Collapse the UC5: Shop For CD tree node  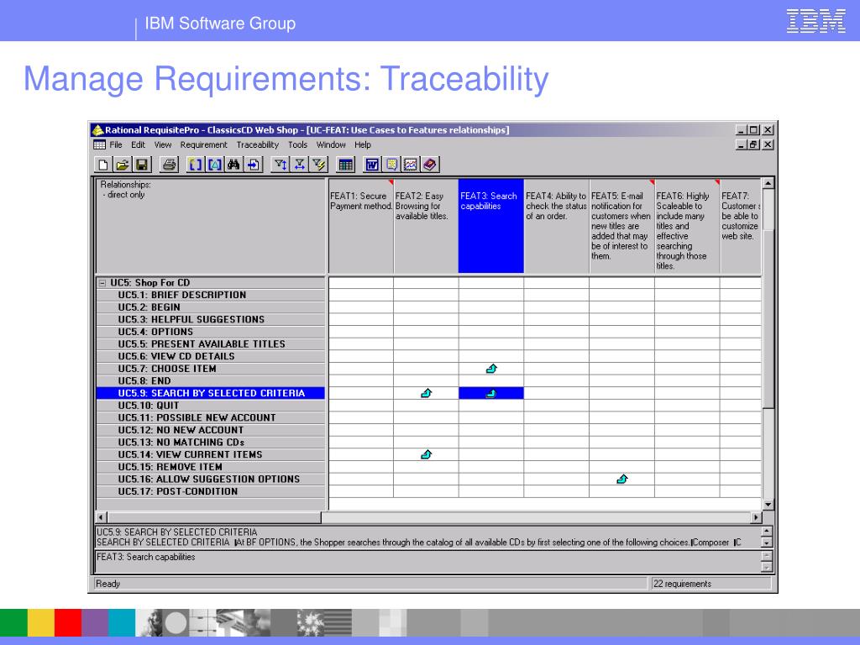(x=102, y=283)
